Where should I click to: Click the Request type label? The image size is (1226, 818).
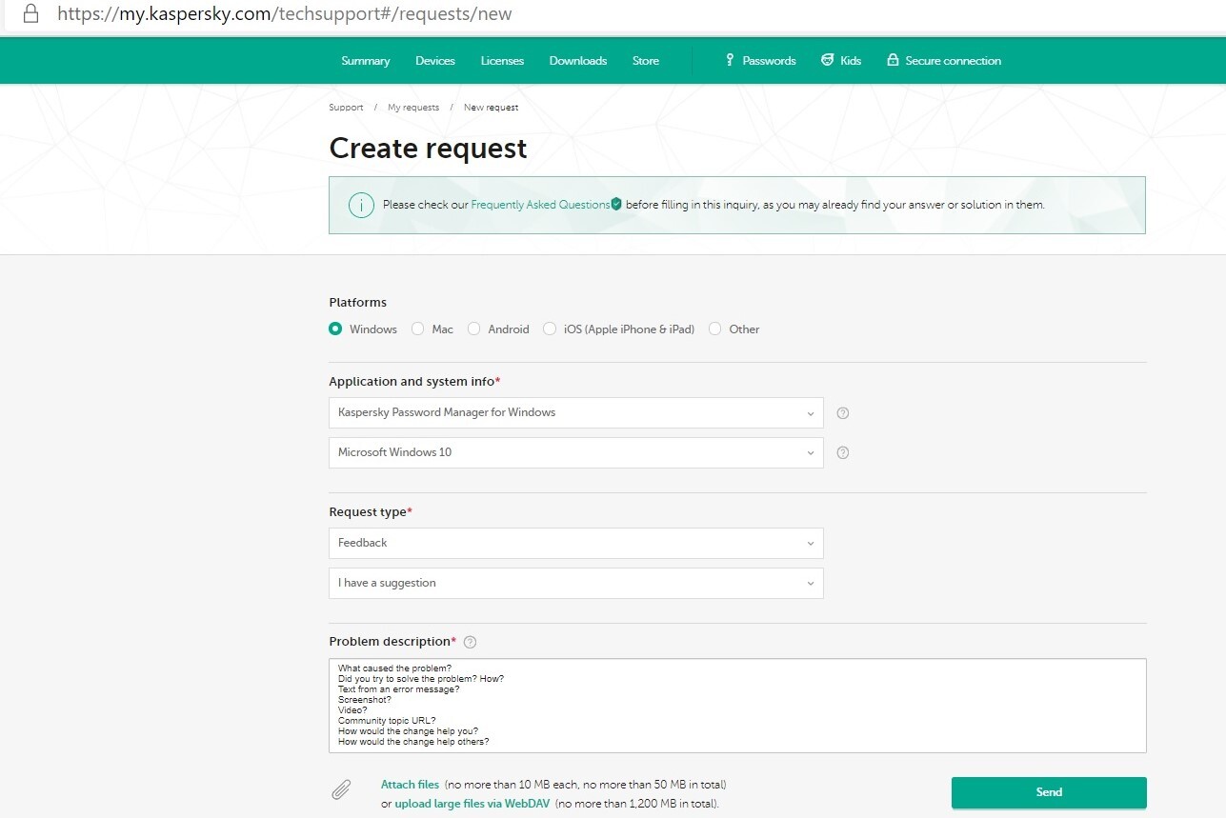pyautogui.click(x=371, y=511)
